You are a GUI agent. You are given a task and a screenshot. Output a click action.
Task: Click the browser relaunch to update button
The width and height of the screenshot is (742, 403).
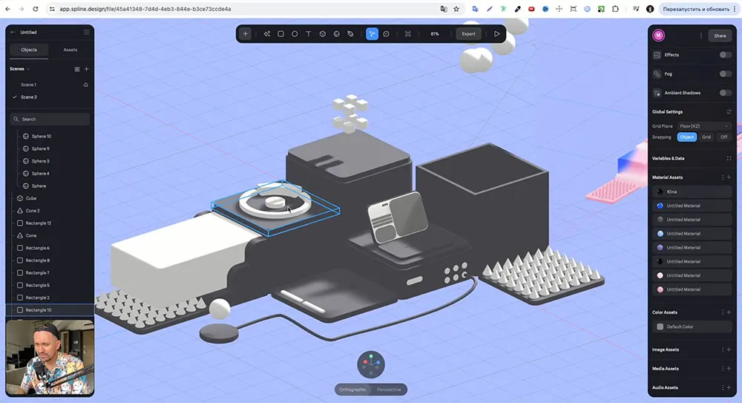pos(696,9)
